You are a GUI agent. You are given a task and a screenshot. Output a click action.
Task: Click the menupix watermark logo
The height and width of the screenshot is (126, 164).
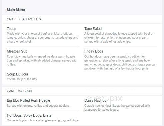coord(104,98)
